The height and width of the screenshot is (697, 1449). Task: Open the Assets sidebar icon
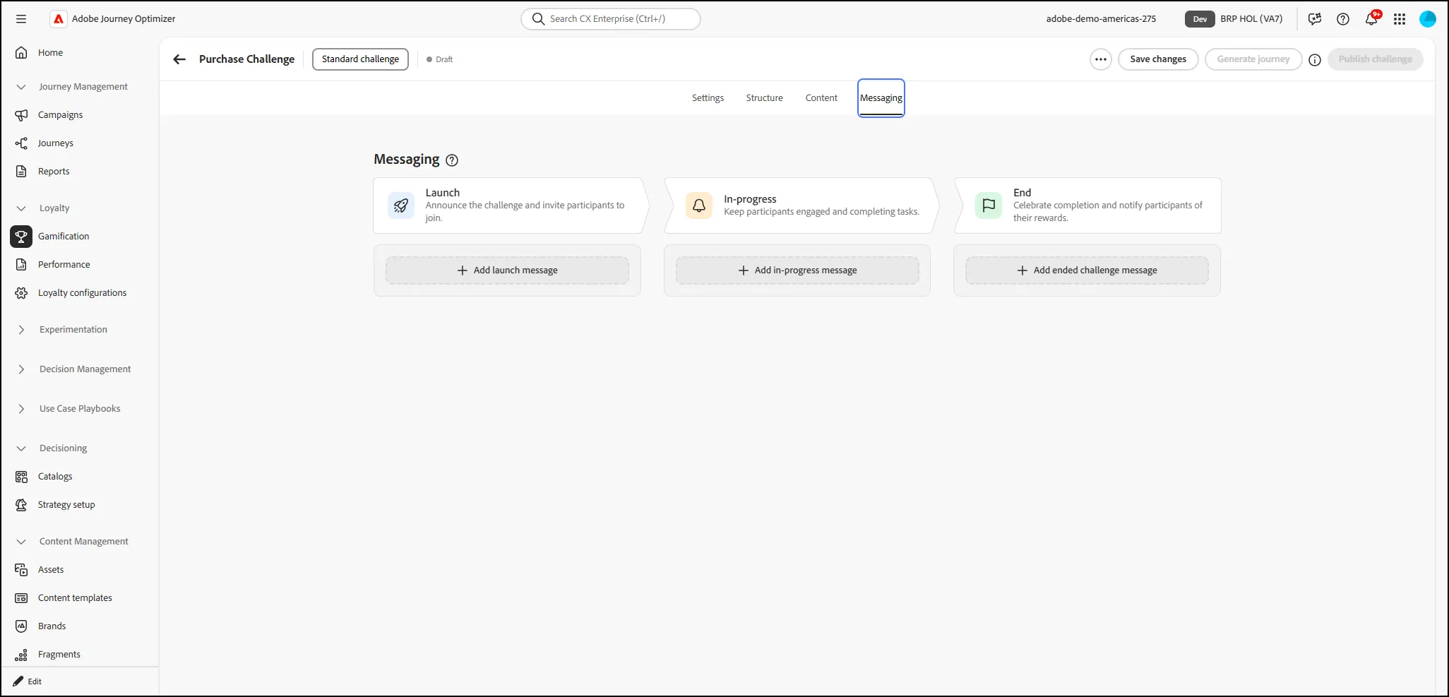click(x=21, y=570)
